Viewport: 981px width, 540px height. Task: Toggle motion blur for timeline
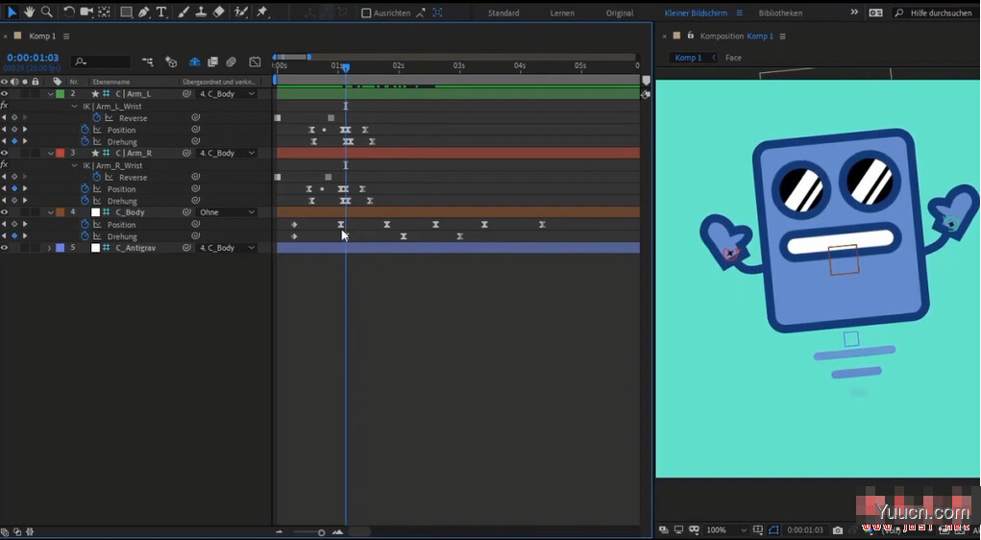coord(231,61)
